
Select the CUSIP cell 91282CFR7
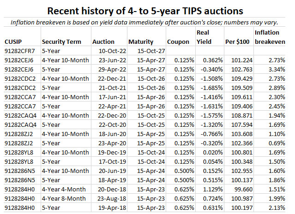19,51
